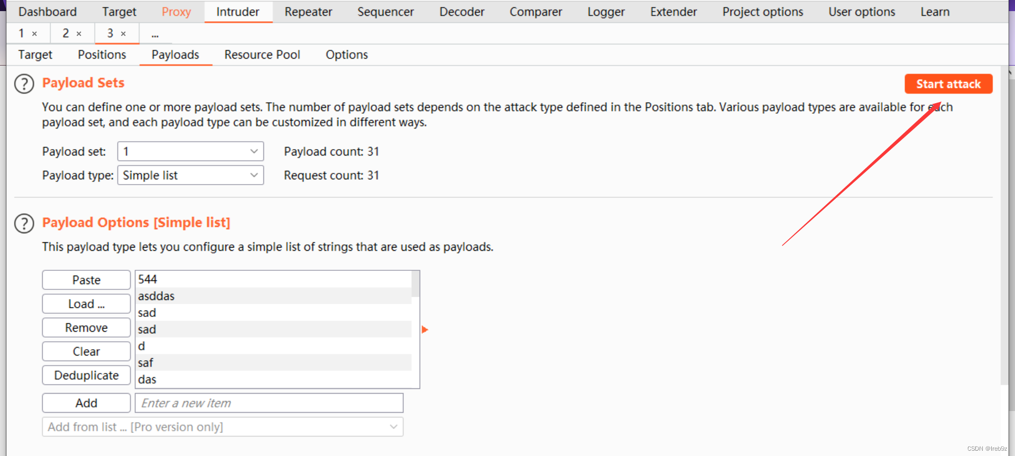Click the orange arrow beside payload list
Image resolution: width=1015 pixels, height=456 pixels.
coord(425,330)
